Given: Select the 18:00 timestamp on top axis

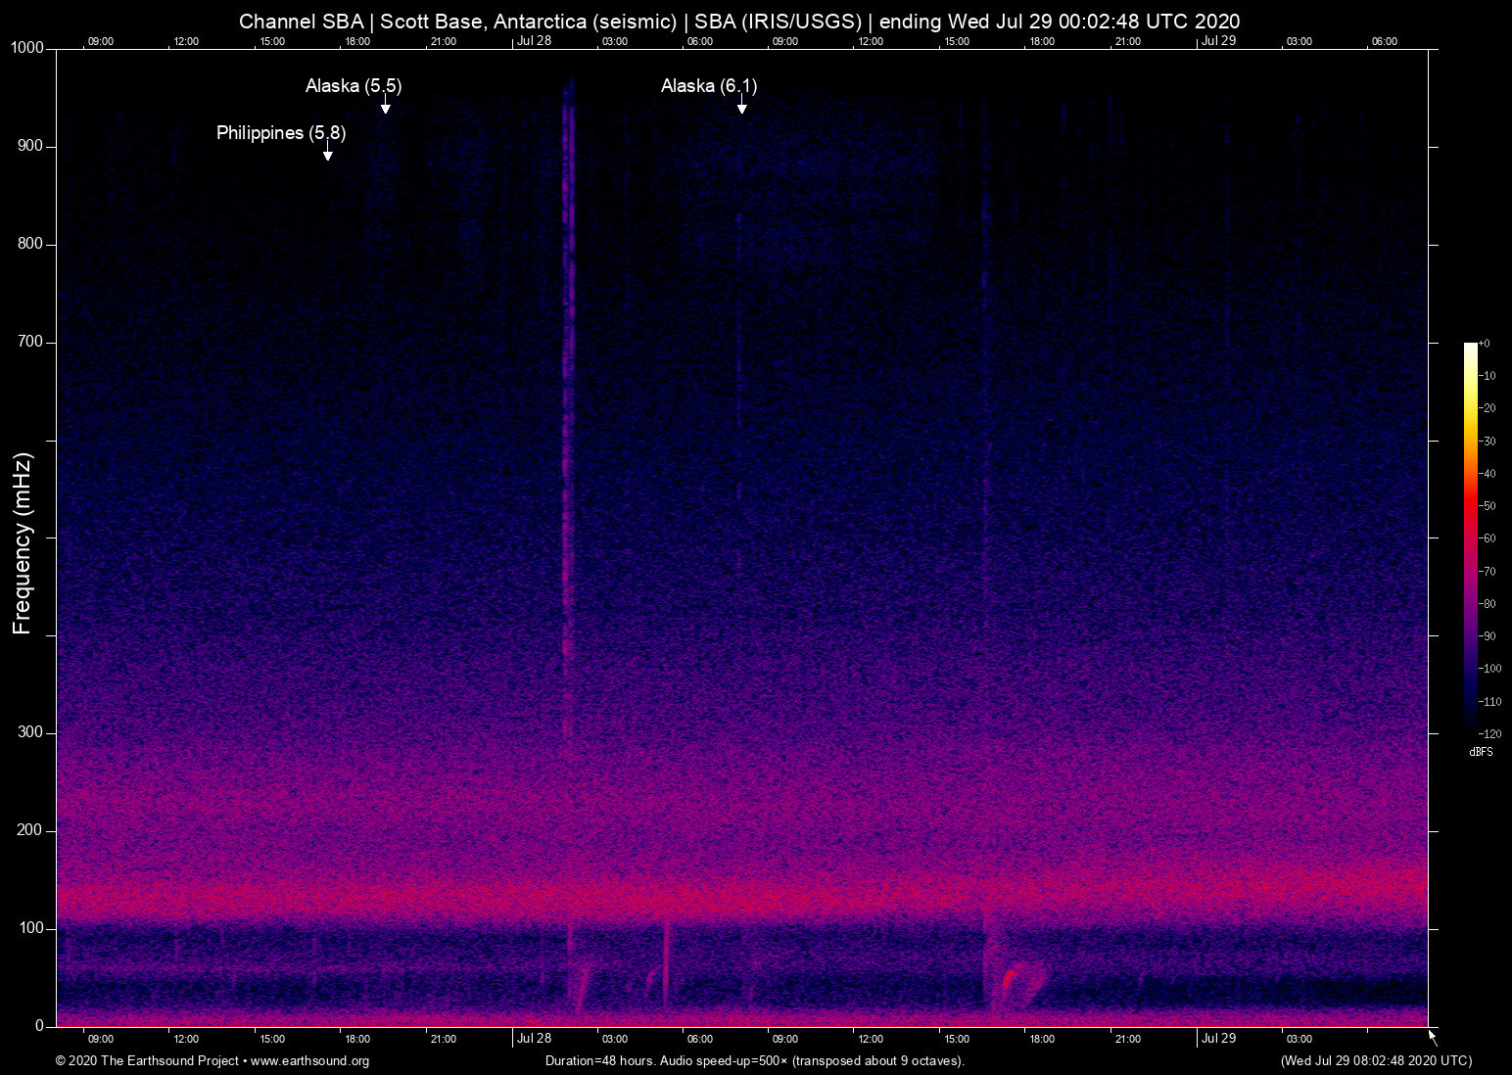Looking at the screenshot, I should (x=357, y=41).
